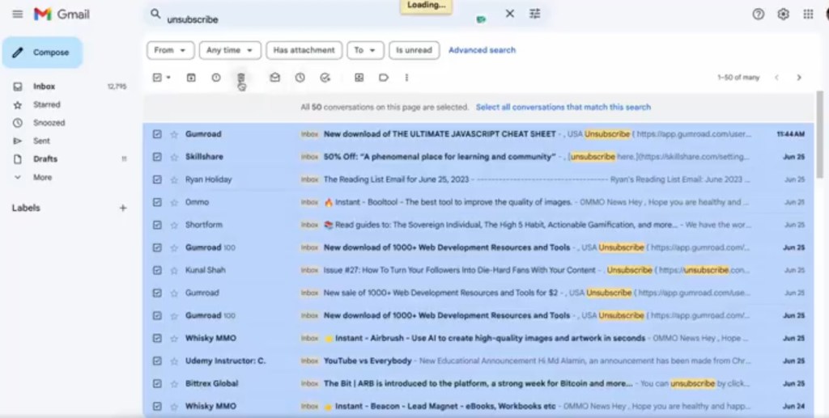
Task: Uncheck the Shortform email checkbox
Action: pyautogui.click(x=157, y=225)
